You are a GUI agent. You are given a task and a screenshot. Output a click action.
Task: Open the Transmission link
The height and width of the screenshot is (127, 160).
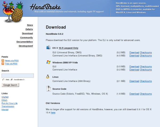coord(8,106)
